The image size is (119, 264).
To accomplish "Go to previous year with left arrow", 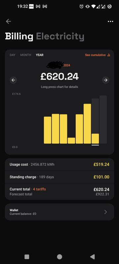I will (13, 80).
